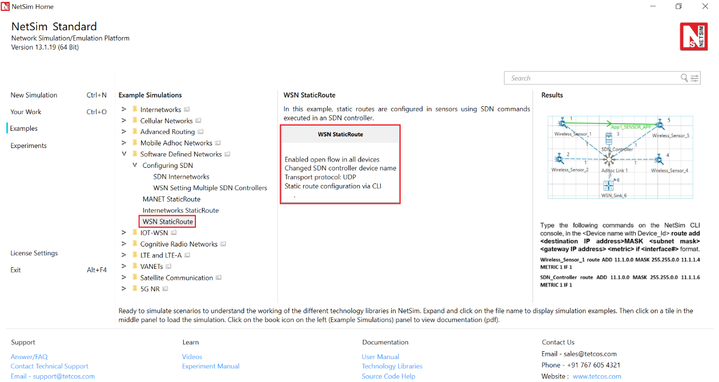Screen dimensions: 719x382
Task: Open Your Work in left menu
Action: [x=26, y=112]
